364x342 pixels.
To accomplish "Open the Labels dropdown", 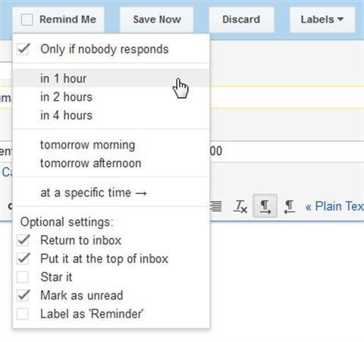I will pos(322,20).
